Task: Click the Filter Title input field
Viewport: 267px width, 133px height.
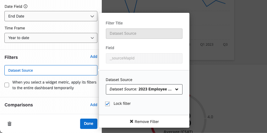Action: (144, 33)
